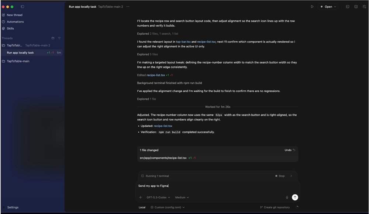369x214 pixels.
Task: Click the new thread group icon next to Threads
Action: tap(53, 38)
